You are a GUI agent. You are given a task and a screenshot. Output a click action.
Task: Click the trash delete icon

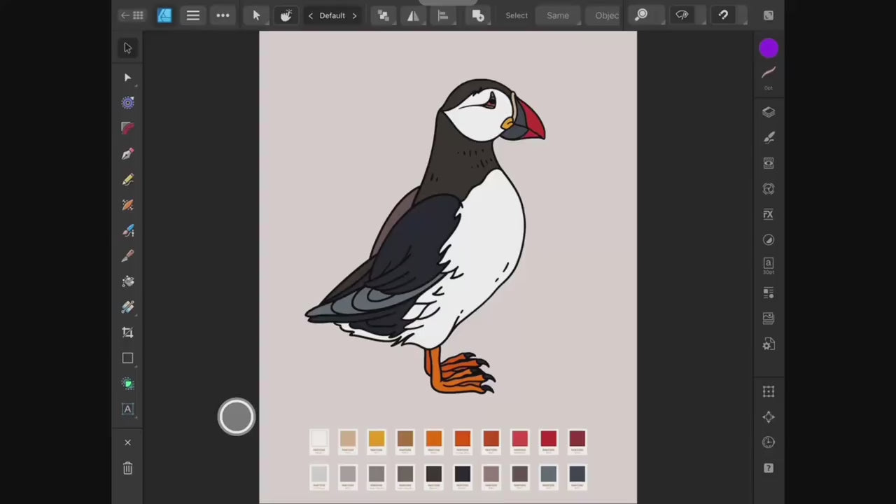127,468
